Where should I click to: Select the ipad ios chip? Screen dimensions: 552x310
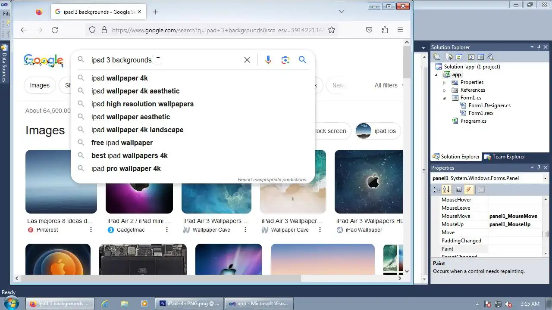[378, 131]
